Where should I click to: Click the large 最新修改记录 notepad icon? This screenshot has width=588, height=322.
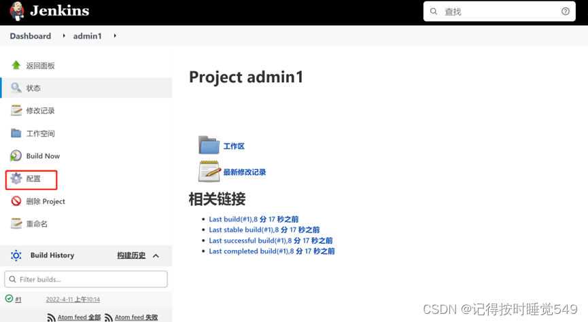click(x=209, y=171)
